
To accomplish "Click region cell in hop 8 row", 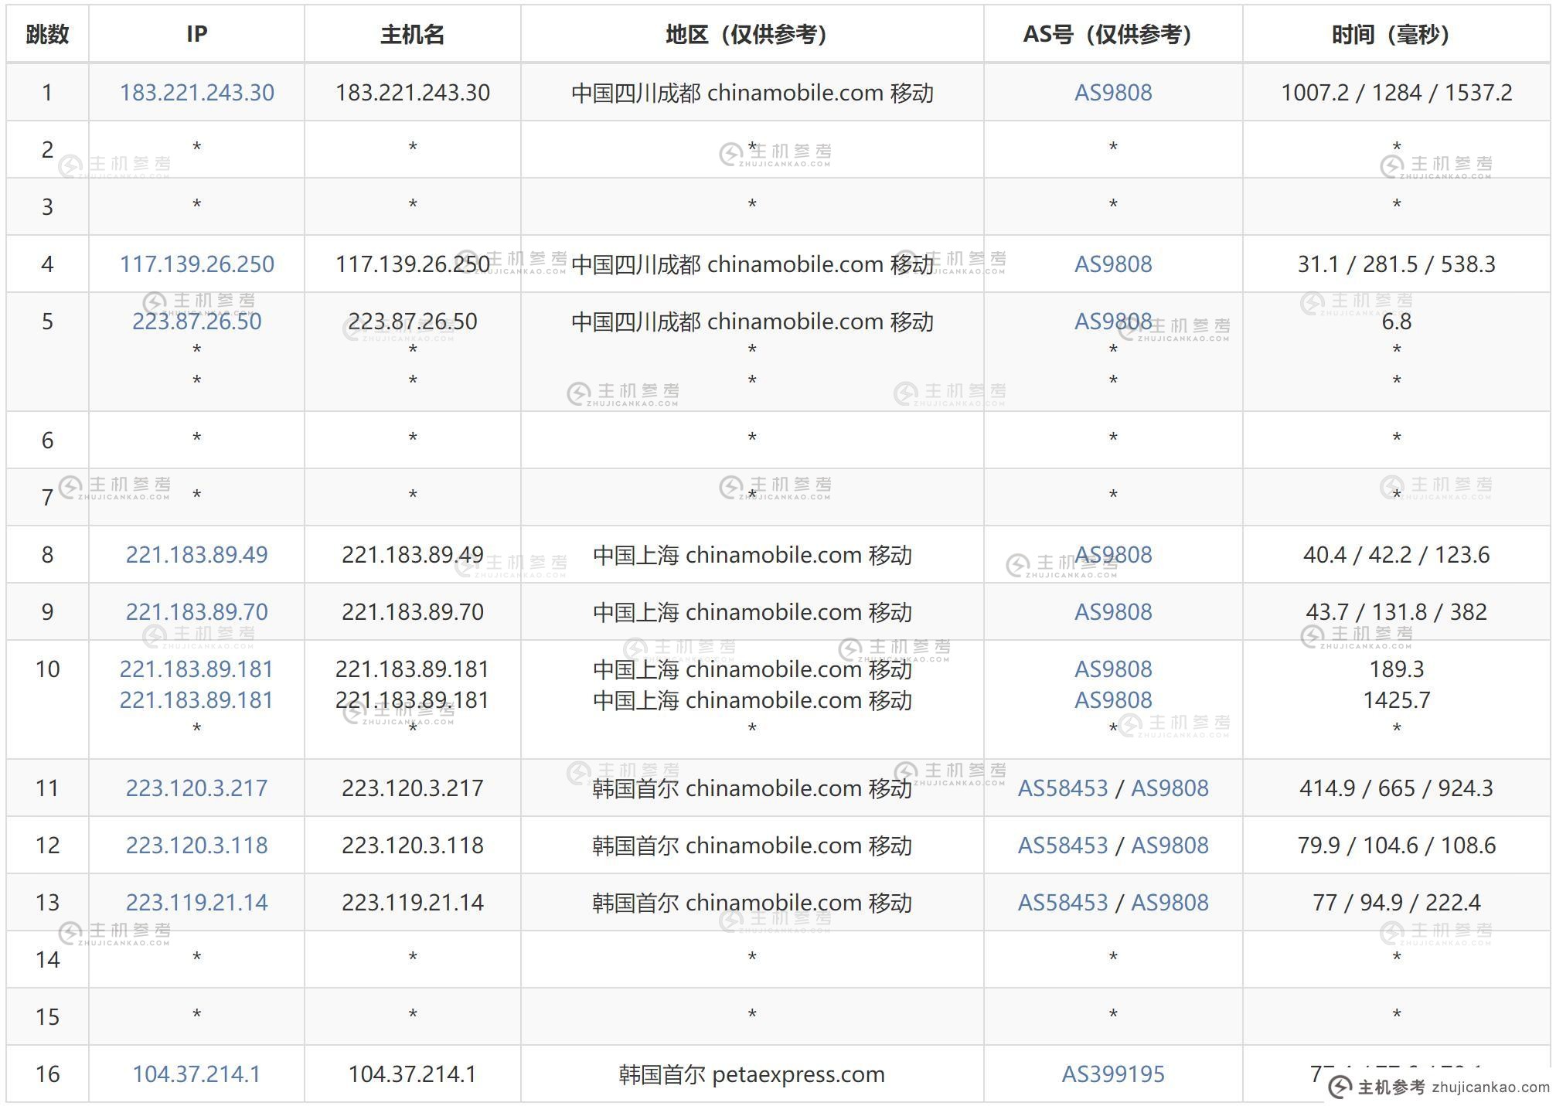I will (x=751, y=555).
